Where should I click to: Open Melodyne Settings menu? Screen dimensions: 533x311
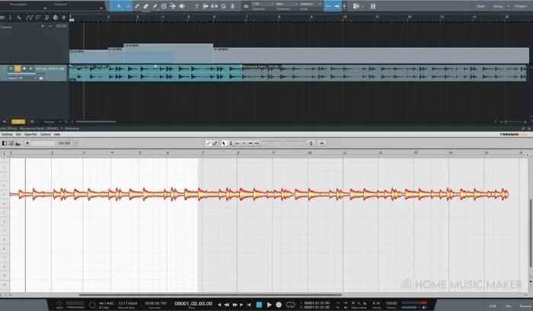click(x=7, y=135)
